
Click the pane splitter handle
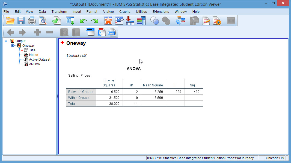[x=57, y=96]
